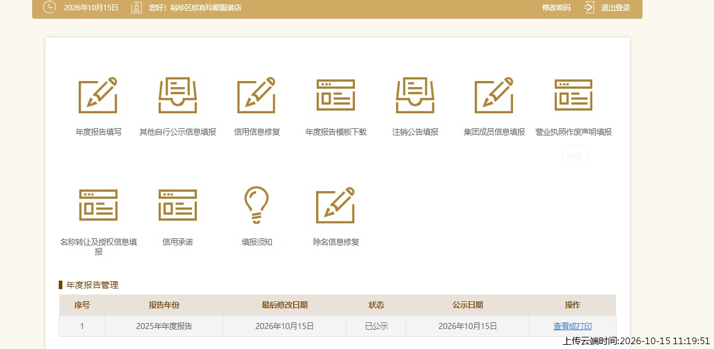Screen dimensions: 714x349
Task: Open the 名称转让及授权信息填报 icon
Action: (98, 205)
